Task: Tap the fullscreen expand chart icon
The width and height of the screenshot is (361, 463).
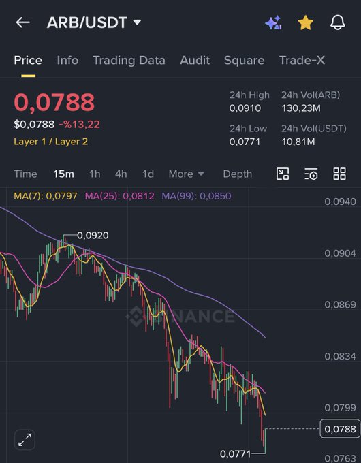Action: [x=25, y=440]
